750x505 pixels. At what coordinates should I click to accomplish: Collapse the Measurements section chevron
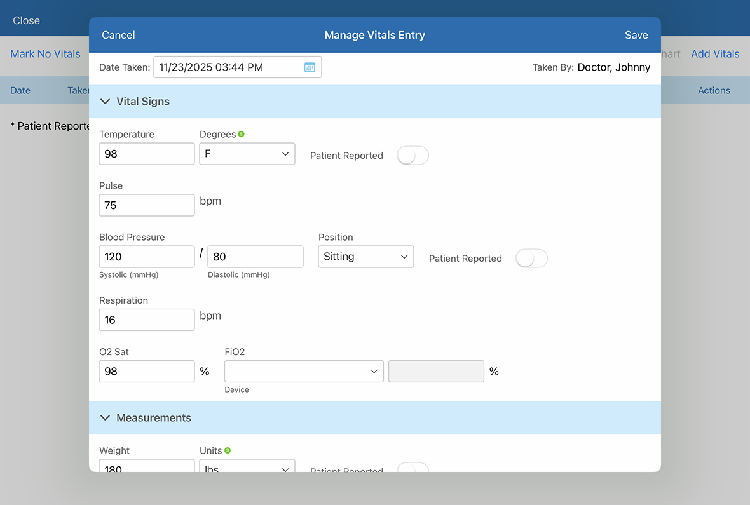pyautogui.click(x=106, y=418)
